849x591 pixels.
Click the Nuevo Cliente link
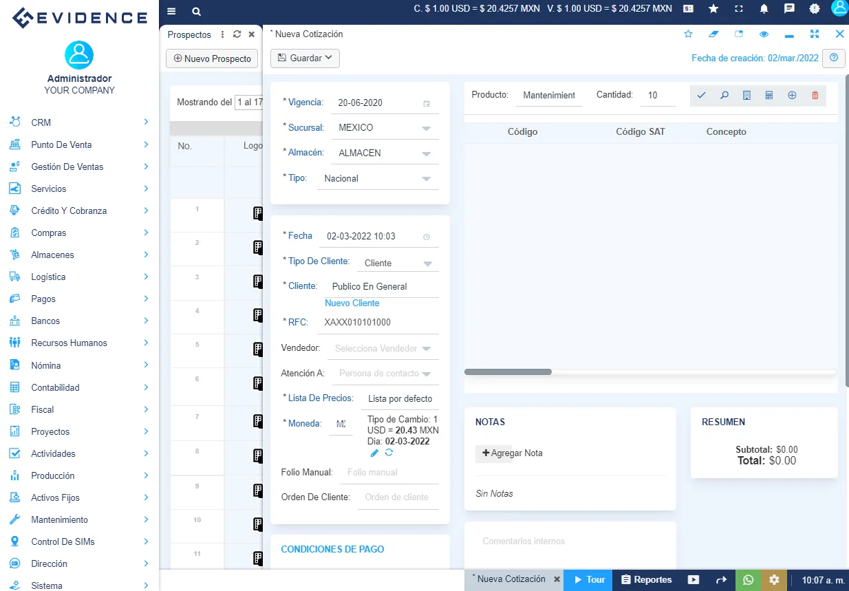coord(352,303)
